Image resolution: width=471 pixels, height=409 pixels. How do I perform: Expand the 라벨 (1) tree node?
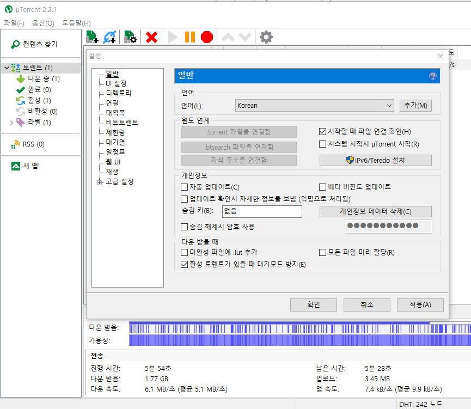click(12, 123)
